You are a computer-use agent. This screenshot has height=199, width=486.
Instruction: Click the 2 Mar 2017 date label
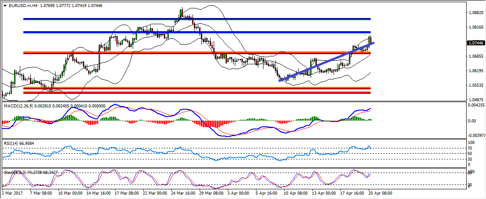[x=12, y=194]
